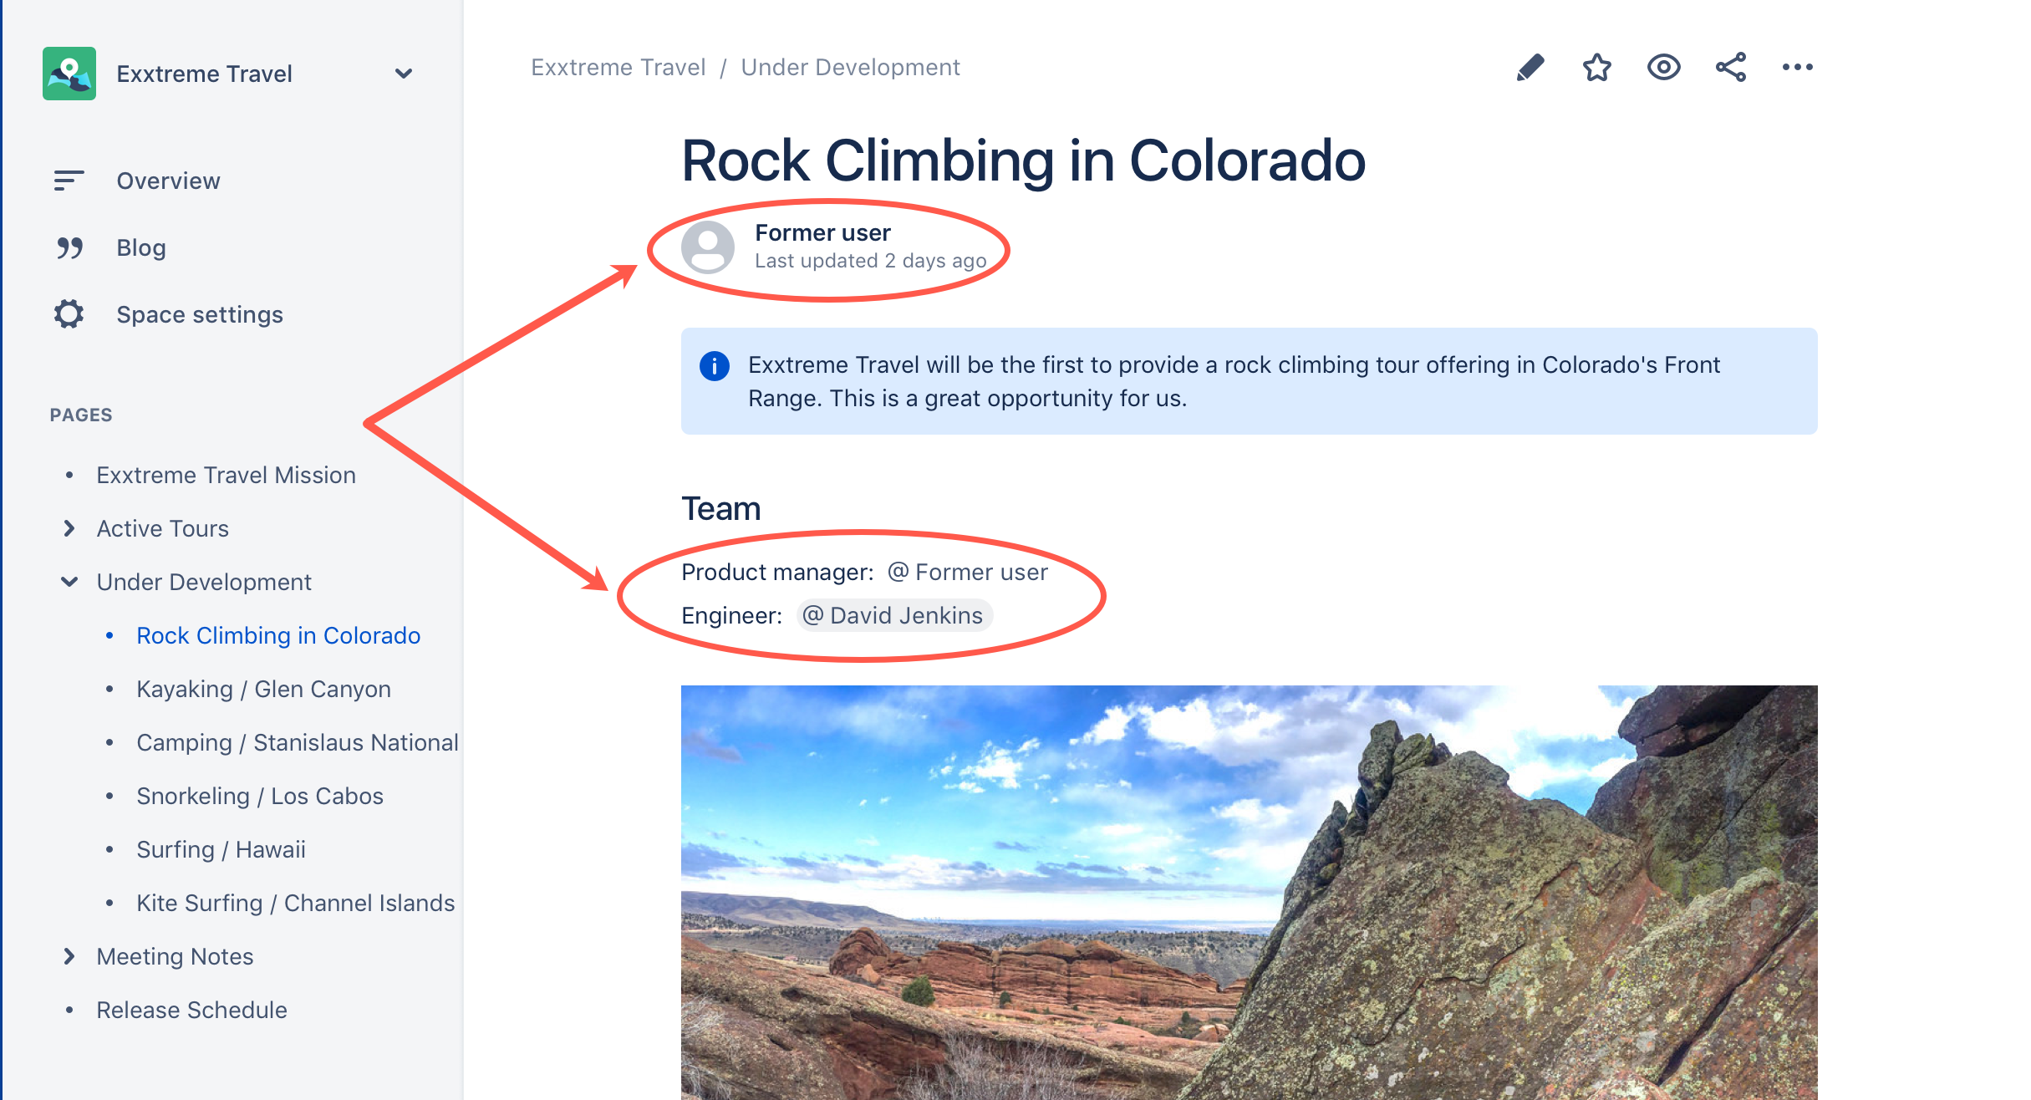Click the watch/eye icon
The height and width of the screenshot is (1100, 2031).
1662,68
